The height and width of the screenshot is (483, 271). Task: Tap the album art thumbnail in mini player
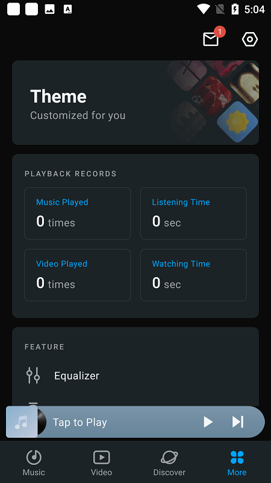[x=22, y=421]
